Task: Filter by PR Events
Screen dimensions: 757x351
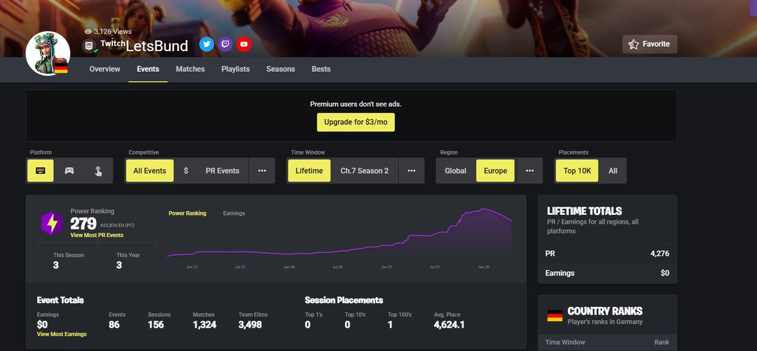Action: (x=223, y=171)
